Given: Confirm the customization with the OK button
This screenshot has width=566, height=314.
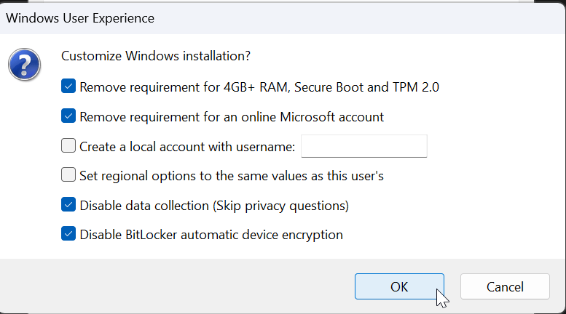Looking at the screenshot, I should tap(399, 286).
